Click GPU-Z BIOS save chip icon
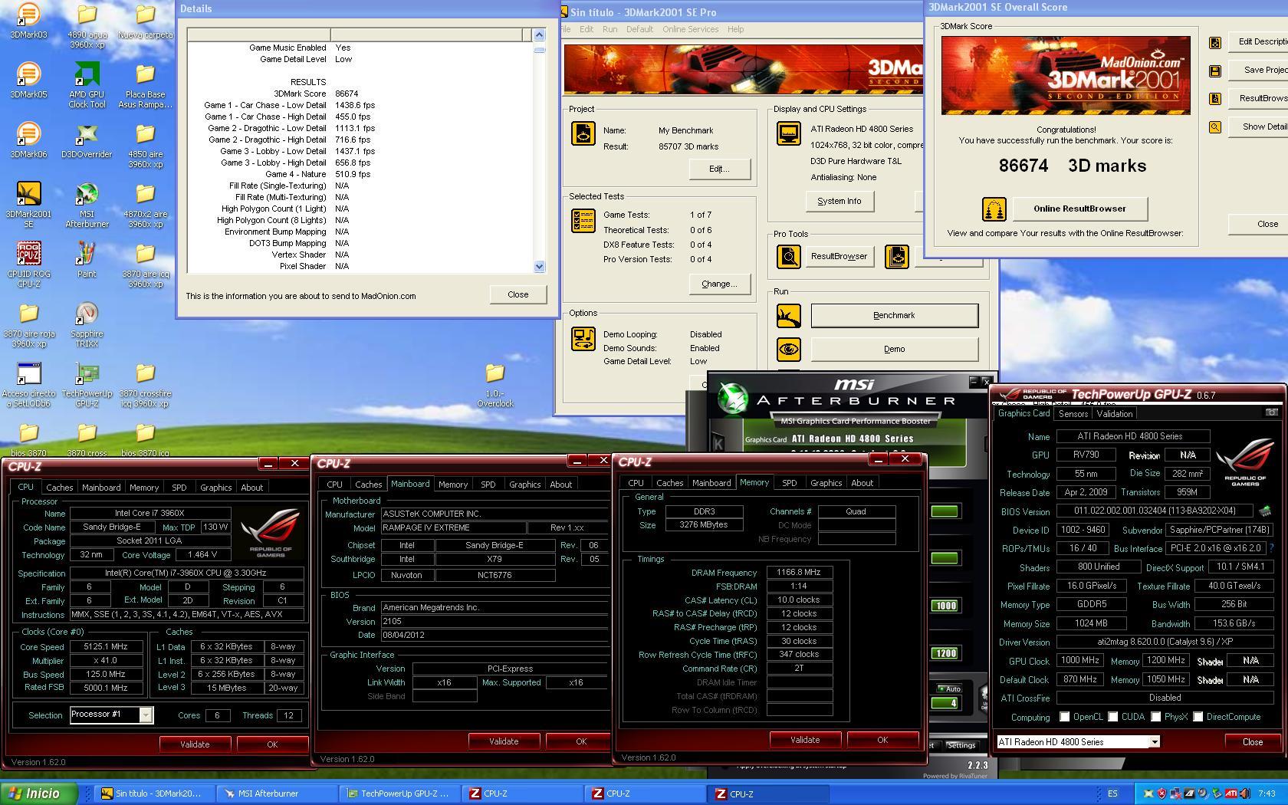Image resolution: width=1288 pixels, height=805 pixels. click(1264, 511)
